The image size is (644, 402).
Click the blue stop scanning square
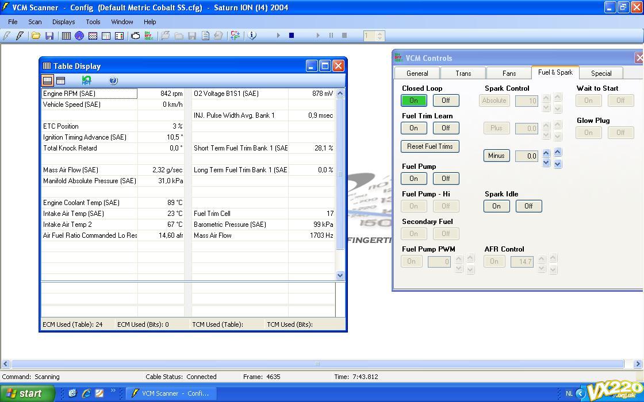pyautogui.click(x=291, y=36)
